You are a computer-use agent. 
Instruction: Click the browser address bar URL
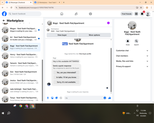[x=36, y=8]
